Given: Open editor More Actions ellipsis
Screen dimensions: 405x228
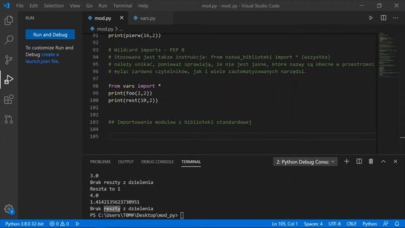Looking at the screenshot, I should (396, 18).
